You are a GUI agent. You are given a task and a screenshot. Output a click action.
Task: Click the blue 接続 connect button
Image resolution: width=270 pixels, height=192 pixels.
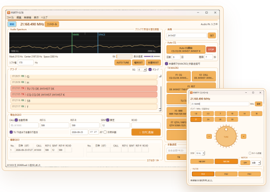[12, 24]
